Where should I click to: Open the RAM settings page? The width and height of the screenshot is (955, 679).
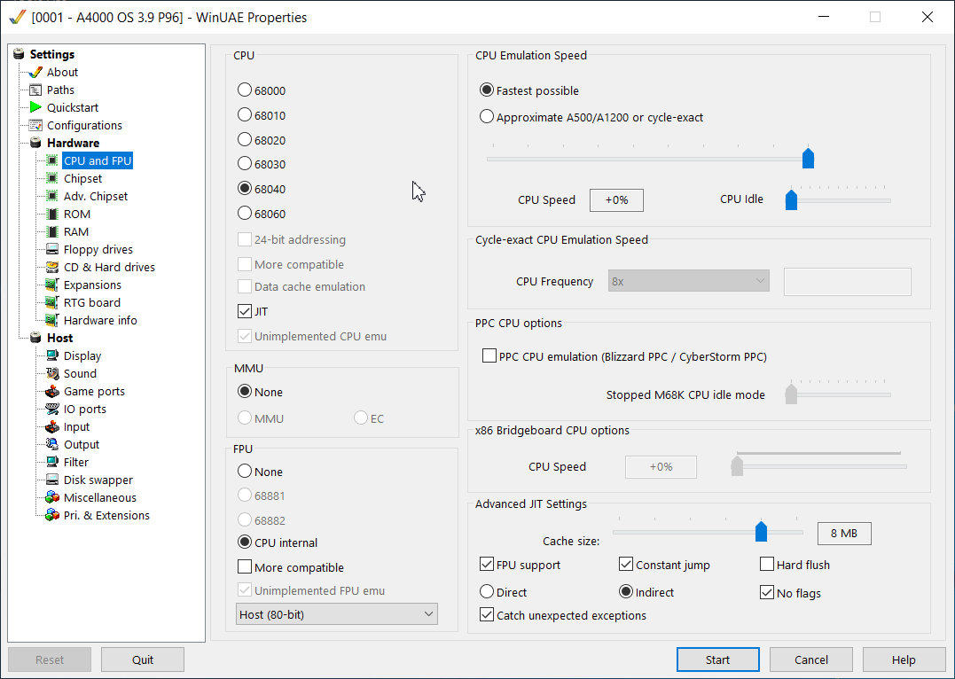point(76,231)
